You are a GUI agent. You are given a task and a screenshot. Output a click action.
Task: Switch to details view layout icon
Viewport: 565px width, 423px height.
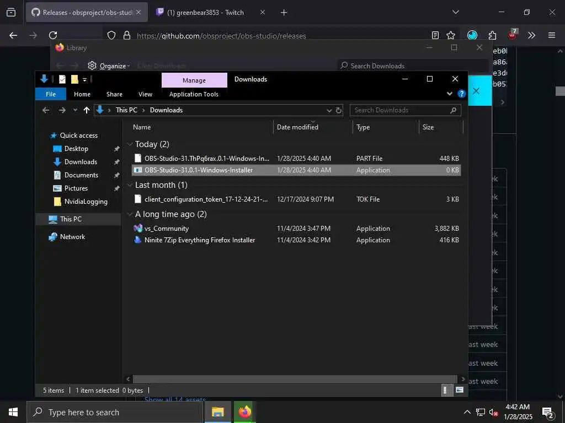446,391
